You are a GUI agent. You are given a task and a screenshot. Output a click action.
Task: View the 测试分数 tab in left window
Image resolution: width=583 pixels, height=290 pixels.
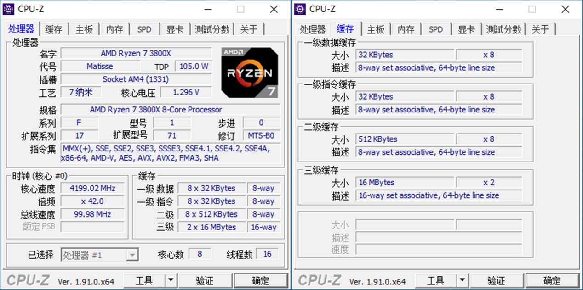coord(211,29)
